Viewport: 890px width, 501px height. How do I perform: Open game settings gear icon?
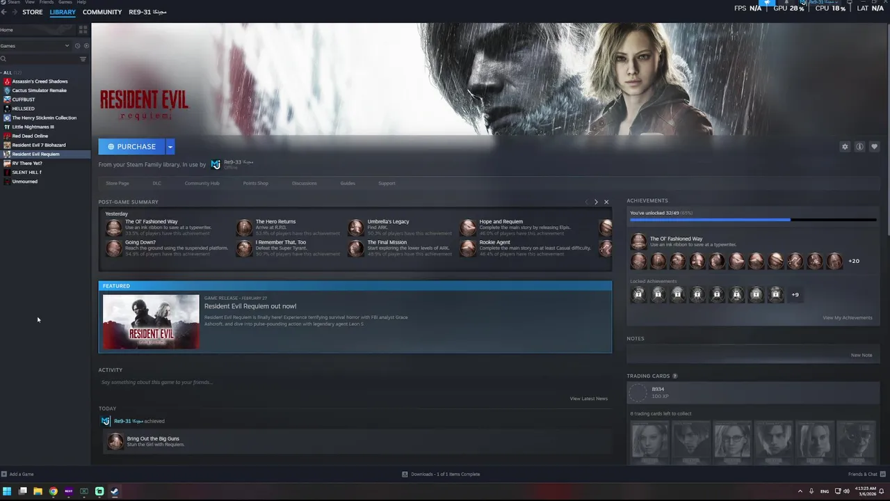845,147
